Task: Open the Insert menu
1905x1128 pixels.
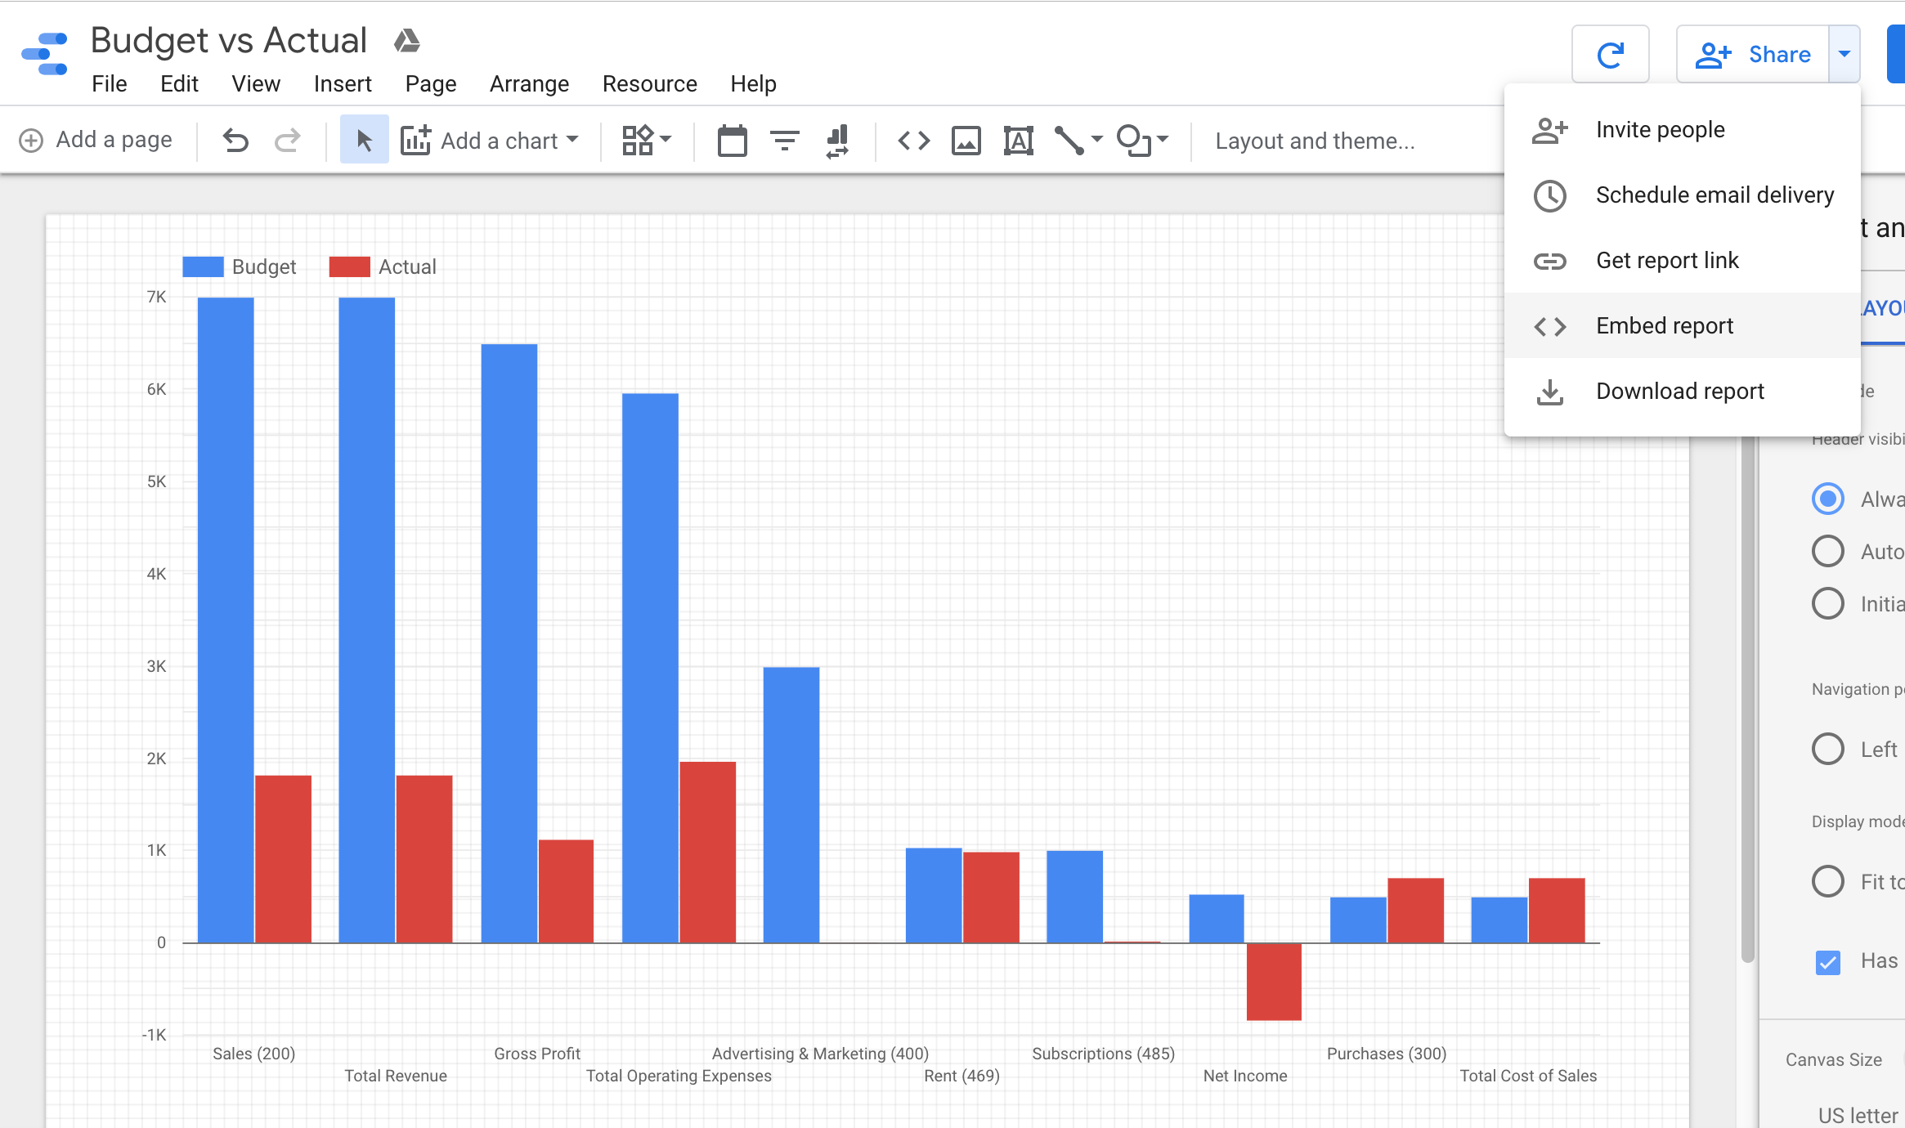Action: click(x=343, y=84)
